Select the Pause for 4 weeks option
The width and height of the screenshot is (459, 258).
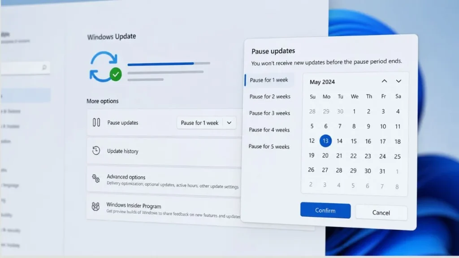point(270,130)
